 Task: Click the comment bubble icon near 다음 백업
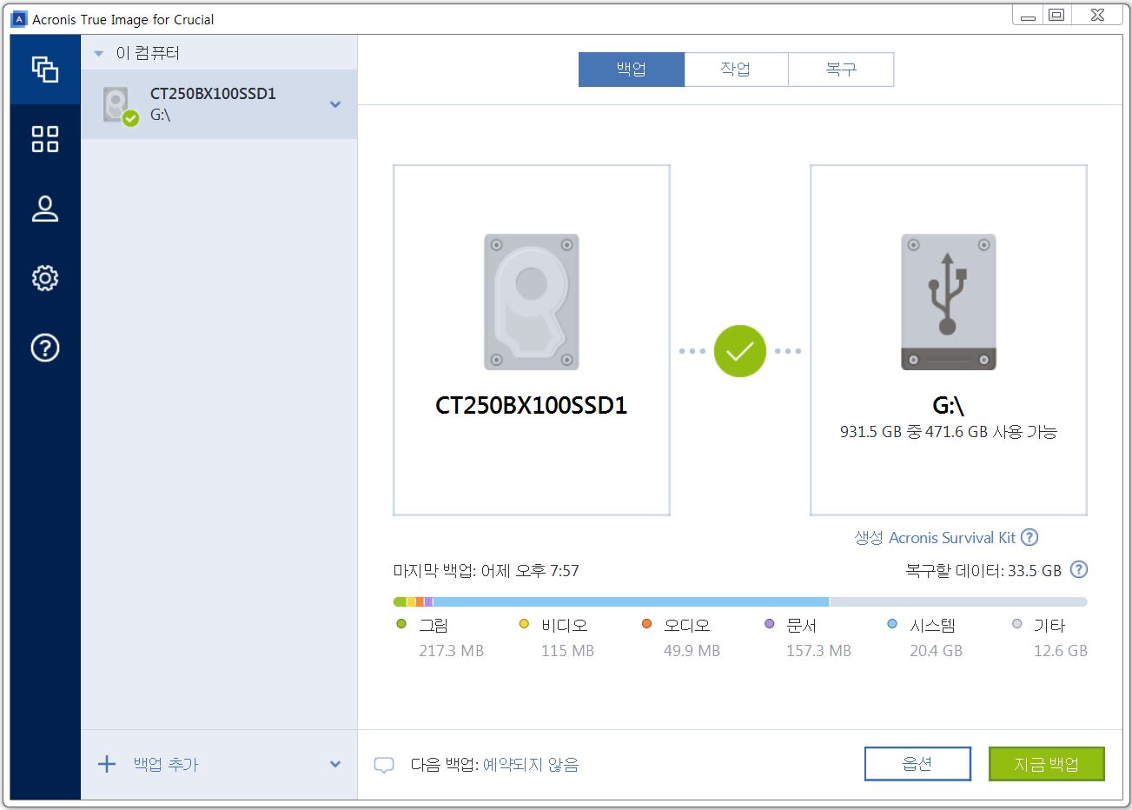tap(384, 765)
